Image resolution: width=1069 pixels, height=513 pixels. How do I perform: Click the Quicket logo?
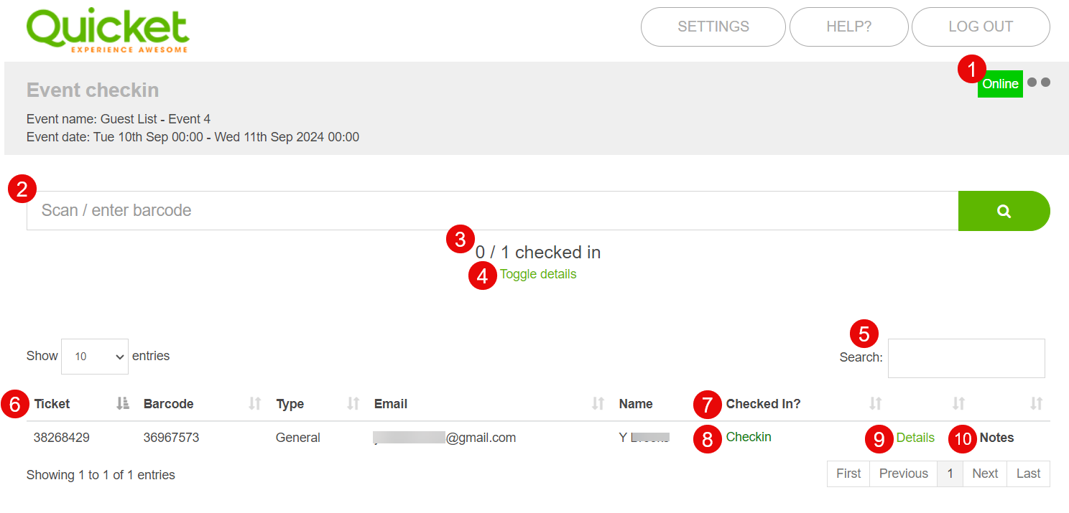tap(108, 29)
